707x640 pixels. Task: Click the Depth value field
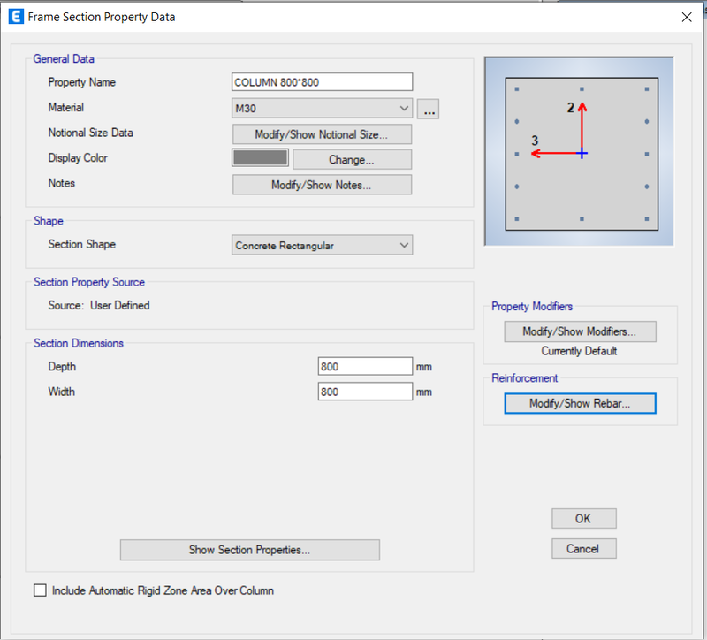(x=365, y=366)
